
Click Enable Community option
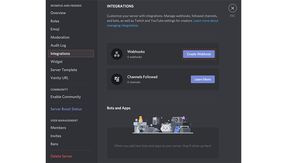(65, 97)
